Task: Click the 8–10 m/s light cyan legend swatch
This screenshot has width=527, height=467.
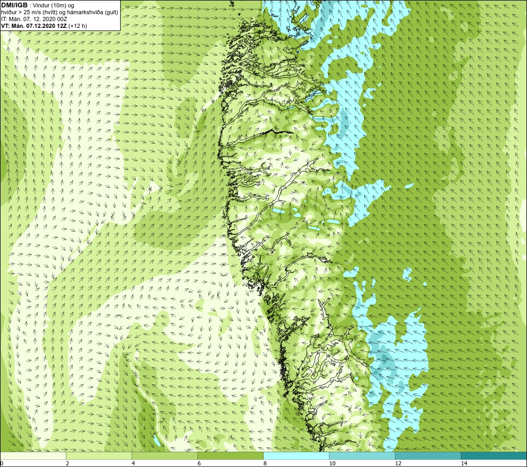Action: [x=296, y=456]
